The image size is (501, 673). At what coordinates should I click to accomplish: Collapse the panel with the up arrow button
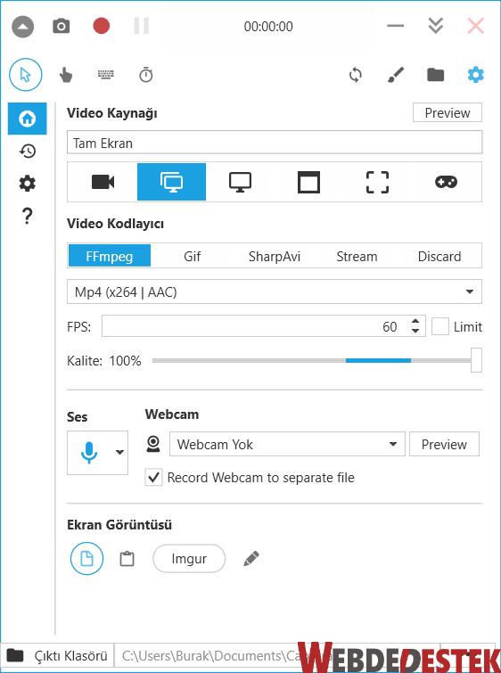pos(23,27)
